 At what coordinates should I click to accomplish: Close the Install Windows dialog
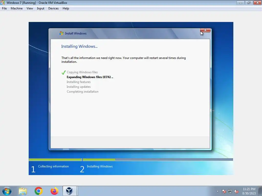tap(205, 30)
